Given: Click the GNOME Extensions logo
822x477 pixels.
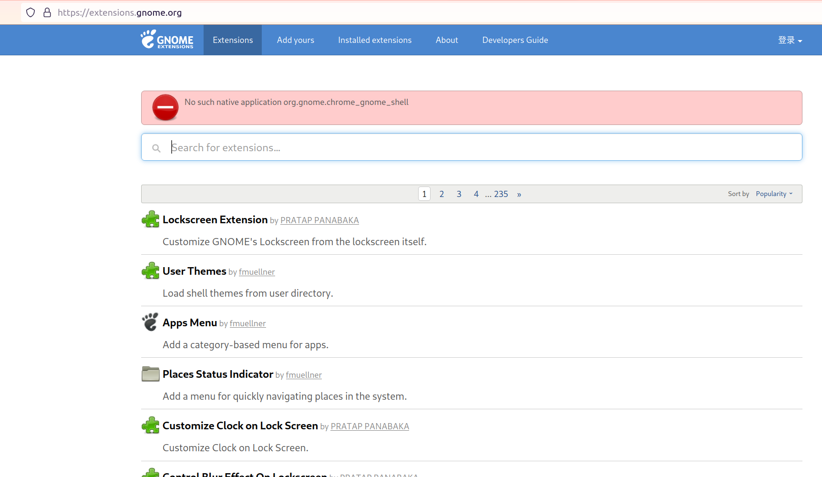Looking at the screenshot, I should (167, 40).
